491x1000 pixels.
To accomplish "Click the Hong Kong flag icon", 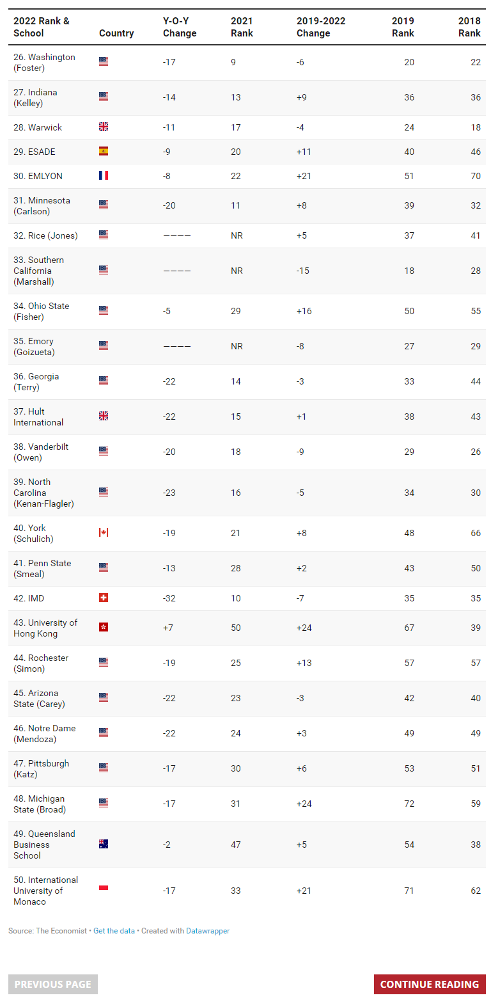I will pyautogui.click(x=104, y=628).
